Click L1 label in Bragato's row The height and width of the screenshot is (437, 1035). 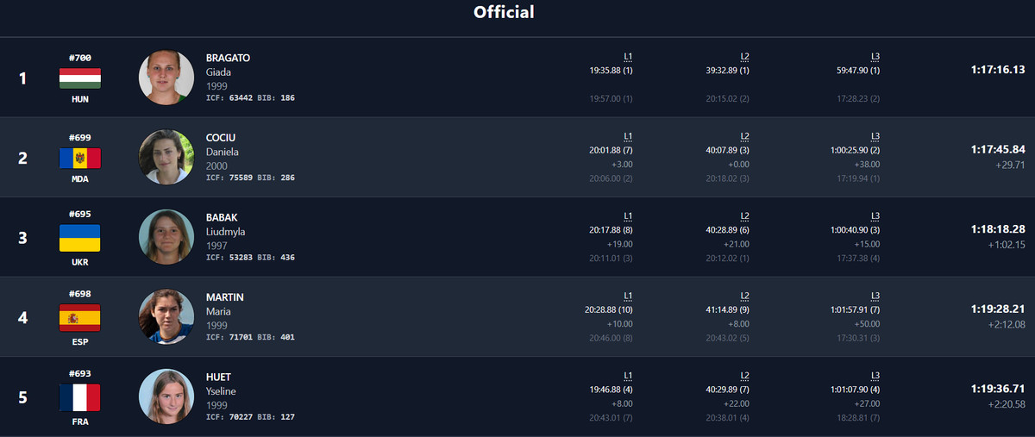pos(628,57)
